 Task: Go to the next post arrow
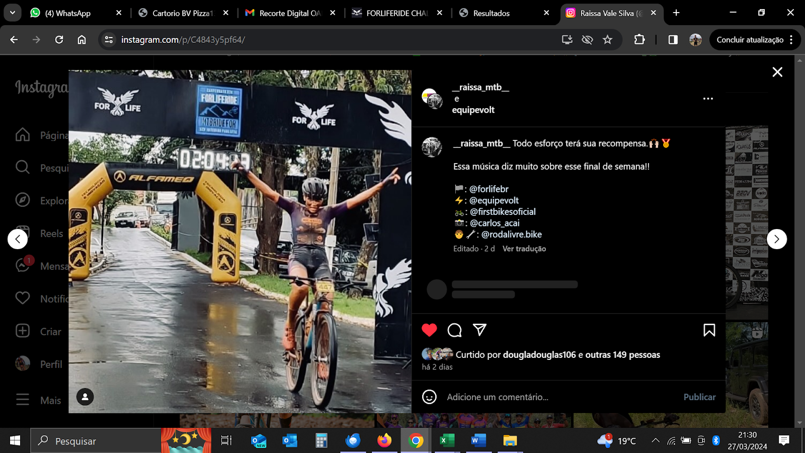tap(777, 239)
